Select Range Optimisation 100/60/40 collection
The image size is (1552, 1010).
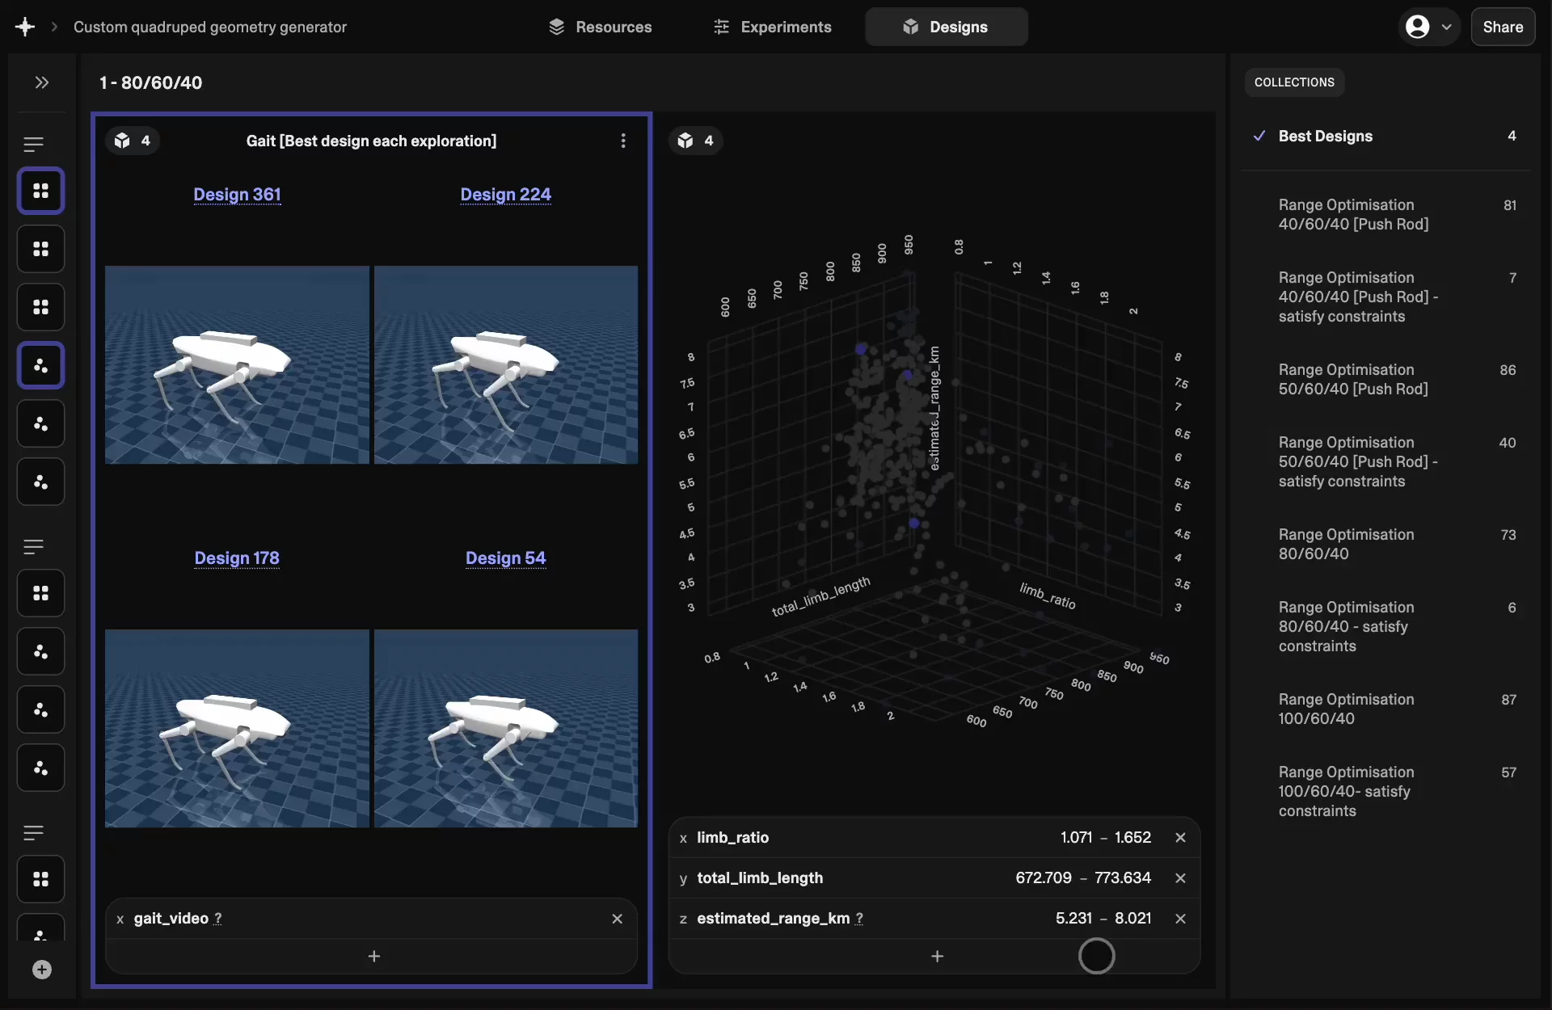click(1346, 709)
